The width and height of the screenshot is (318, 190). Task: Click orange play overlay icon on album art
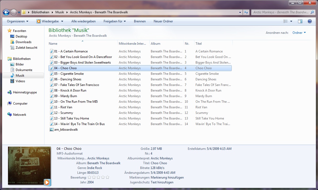pos(47,182)
